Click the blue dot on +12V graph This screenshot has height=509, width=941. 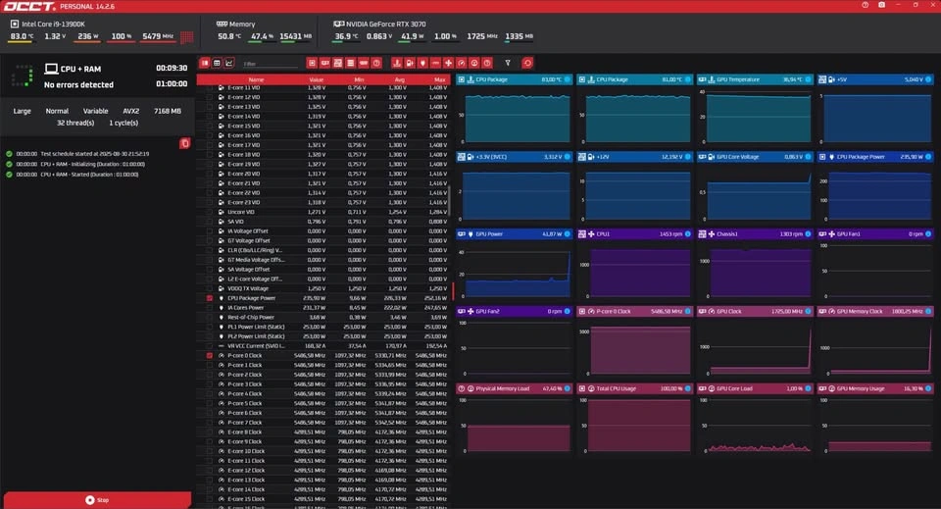pyautogui.click(x=688, y=157)
